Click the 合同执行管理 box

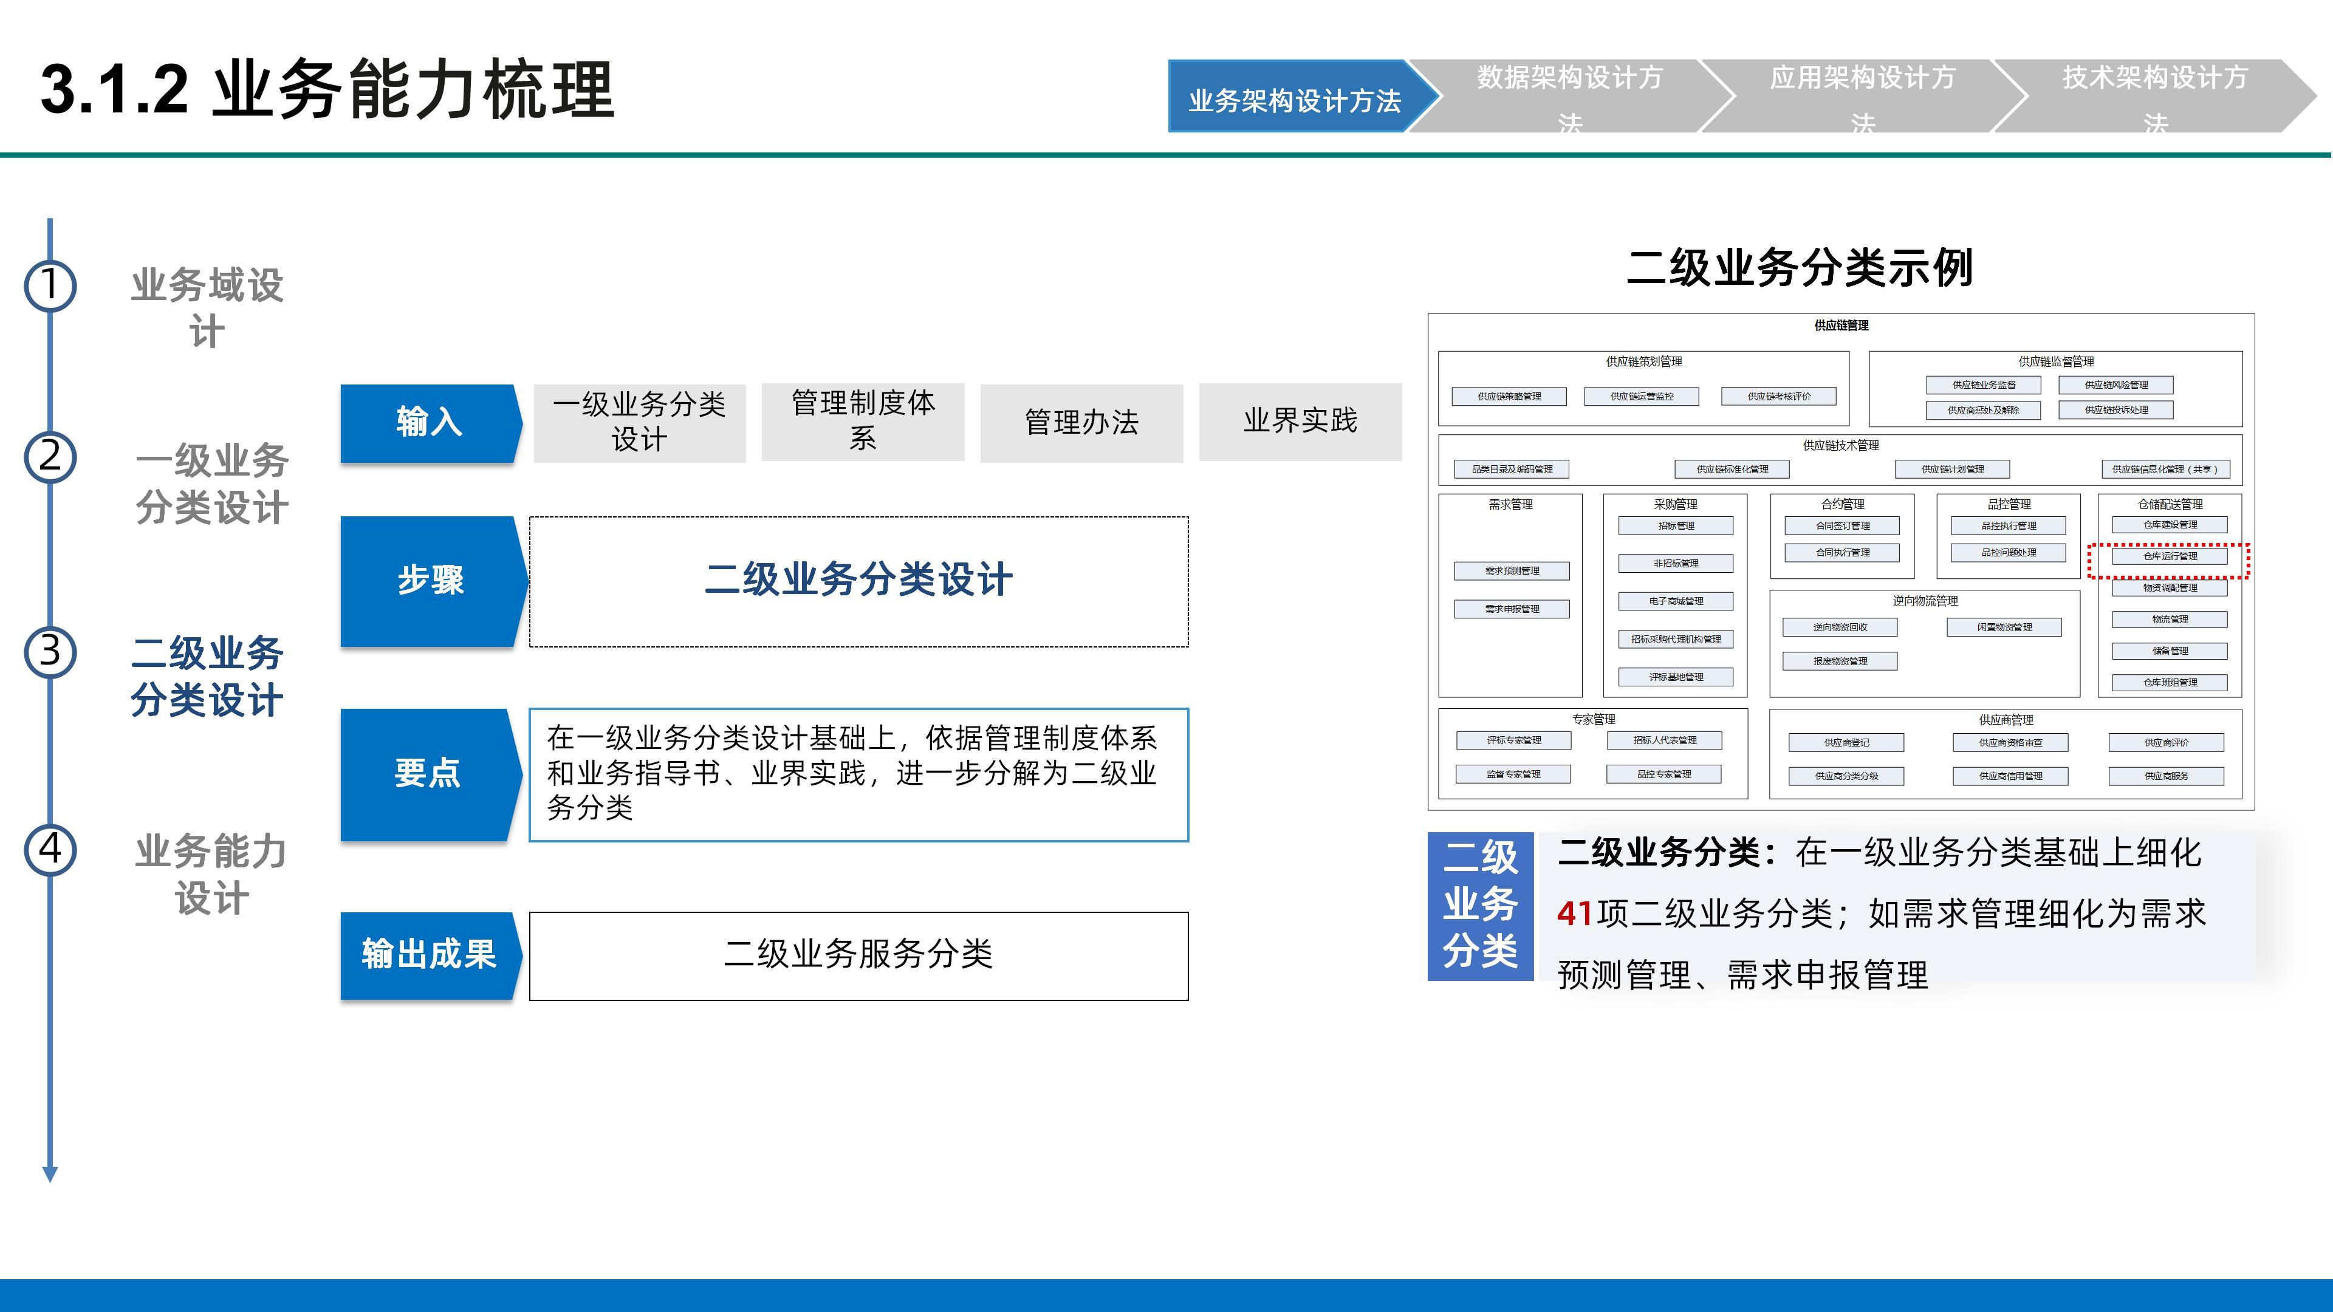[x=1842, y=552]
